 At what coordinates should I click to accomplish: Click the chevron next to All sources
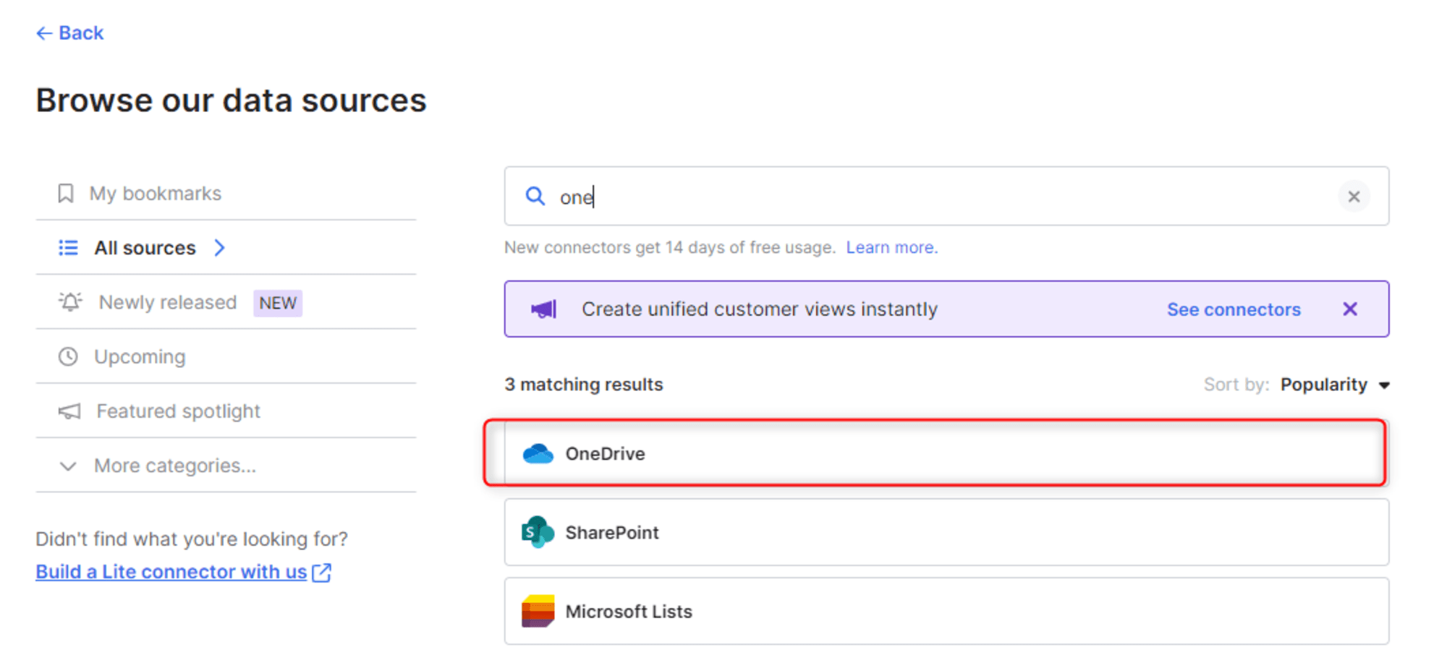pos(220,248)
